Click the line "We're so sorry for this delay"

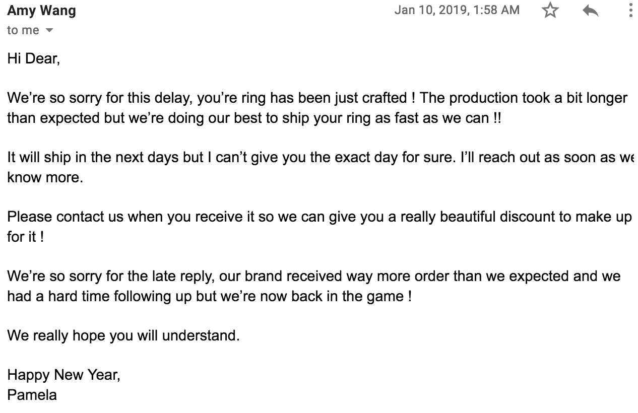[317, 98]
